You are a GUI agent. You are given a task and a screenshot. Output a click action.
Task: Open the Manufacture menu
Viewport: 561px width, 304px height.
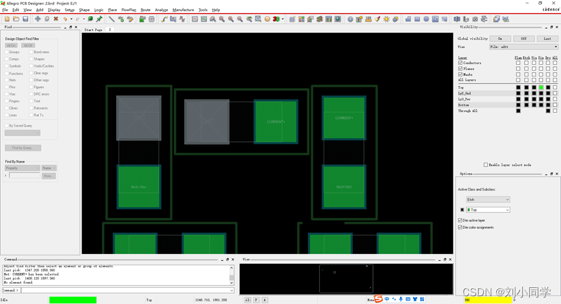coord(183,10)
